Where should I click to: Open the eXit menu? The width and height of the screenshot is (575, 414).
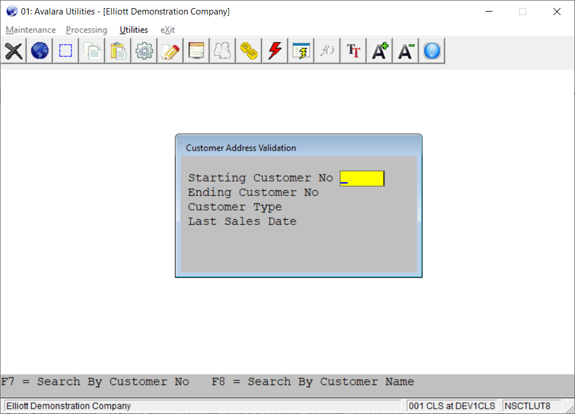[168, 30]
